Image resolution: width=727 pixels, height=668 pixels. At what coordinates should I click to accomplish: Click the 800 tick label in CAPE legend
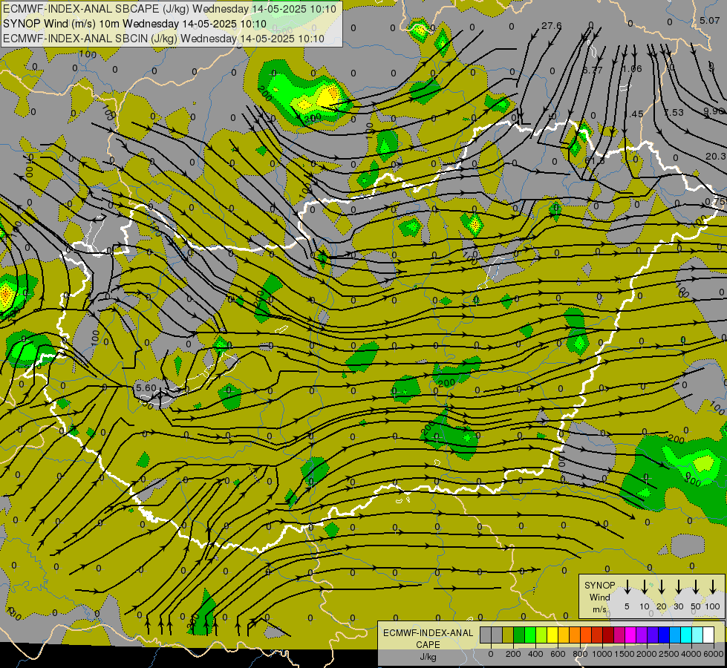pos(580,654)
